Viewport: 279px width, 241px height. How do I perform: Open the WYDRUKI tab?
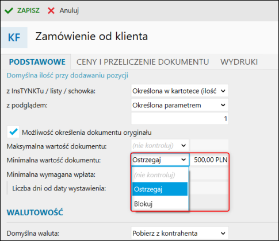pyautogui.click(x=239, y=62)
